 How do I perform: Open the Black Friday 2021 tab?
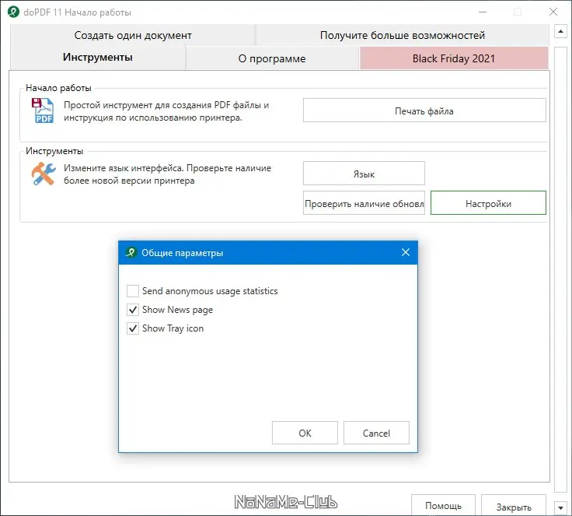(454, 58)
